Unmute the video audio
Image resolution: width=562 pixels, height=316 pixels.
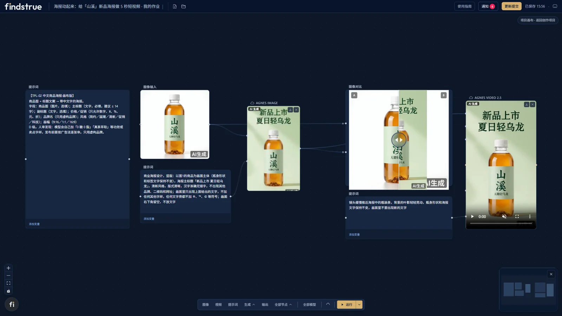504,217
